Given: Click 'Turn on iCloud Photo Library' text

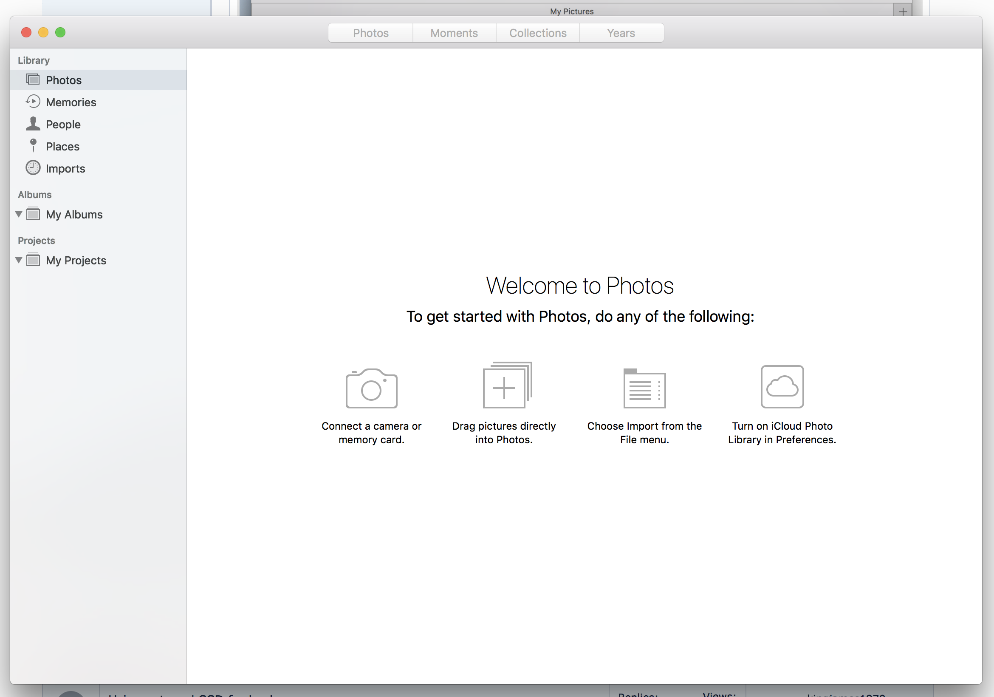Looking at the screenshot, I should coord(782,433).
